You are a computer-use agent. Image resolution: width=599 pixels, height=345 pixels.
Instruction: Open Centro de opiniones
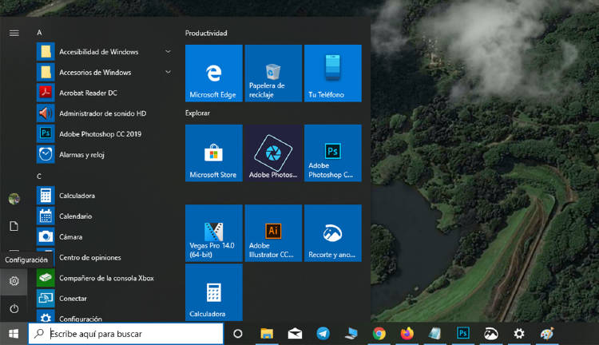pos(104,257)
